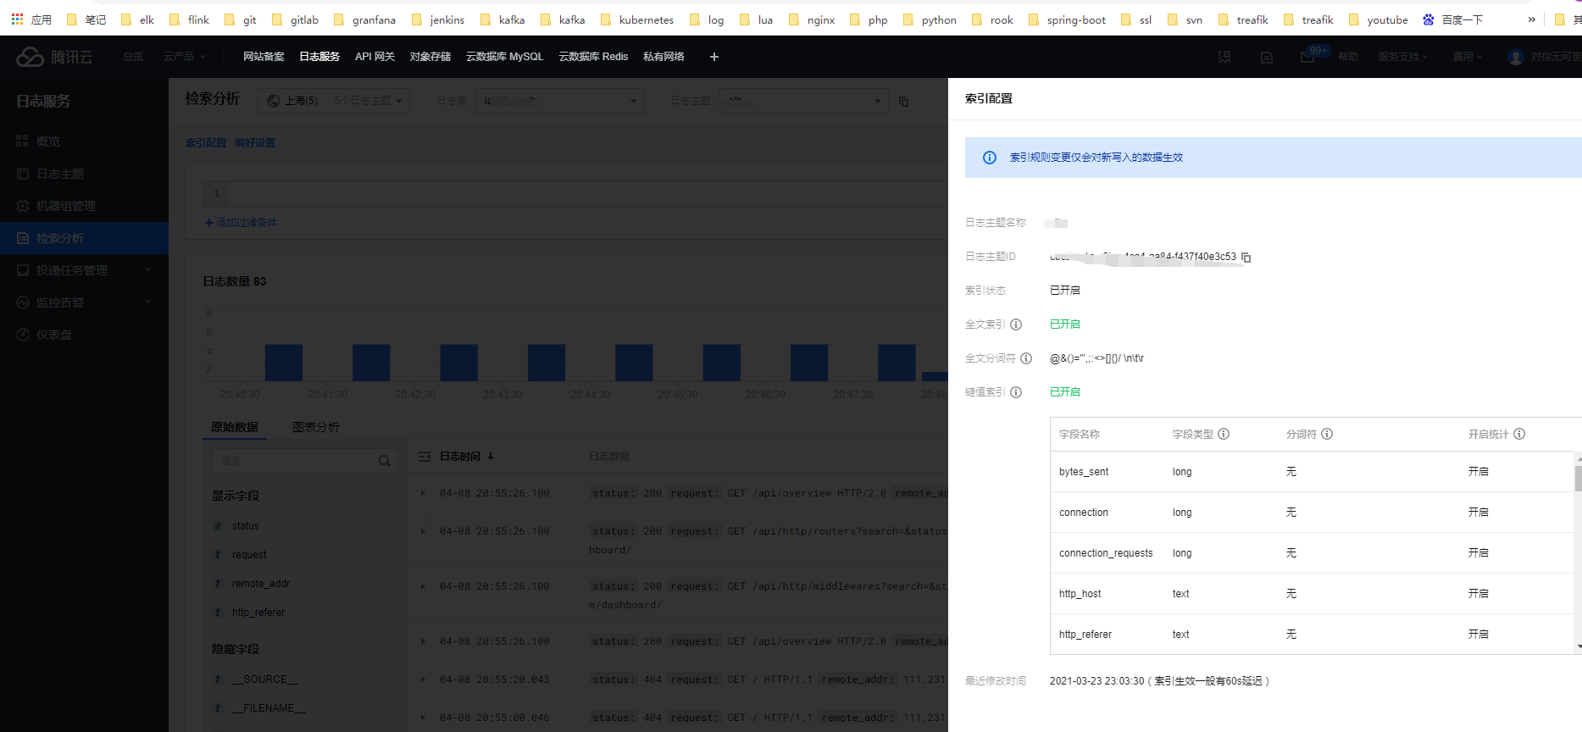The height and width of the screenshot is (732, 1582).
Task: Expand the 20:55:00.046 log row
Action: click(x=423, y=718)
